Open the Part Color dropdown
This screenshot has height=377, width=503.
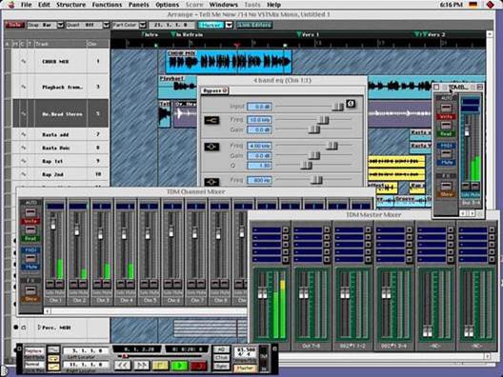click(x=143, y=25)
